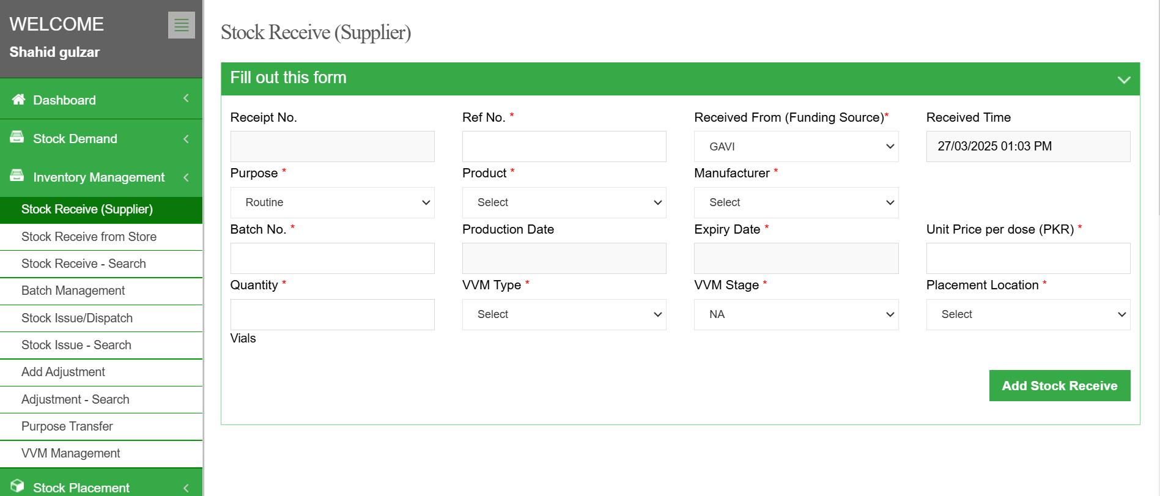Collapse the form using the header chevron

(1123, 80)
